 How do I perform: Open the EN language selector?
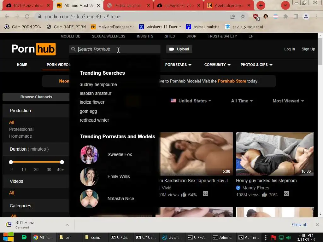pos(251,36)
